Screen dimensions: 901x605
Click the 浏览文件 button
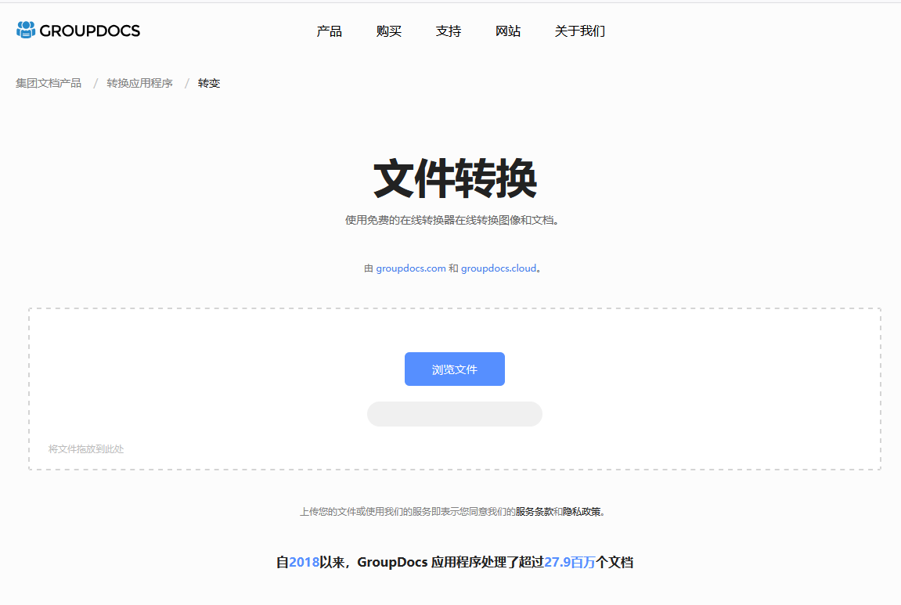coord(455,369)
